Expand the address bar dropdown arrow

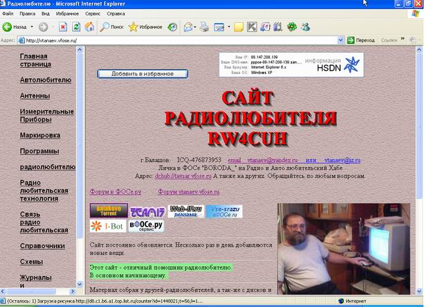[x=340, y=41]
